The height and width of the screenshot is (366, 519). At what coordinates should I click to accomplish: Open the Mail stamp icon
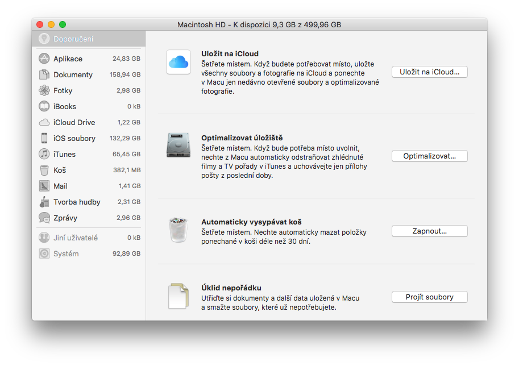(x=44, y=186)
